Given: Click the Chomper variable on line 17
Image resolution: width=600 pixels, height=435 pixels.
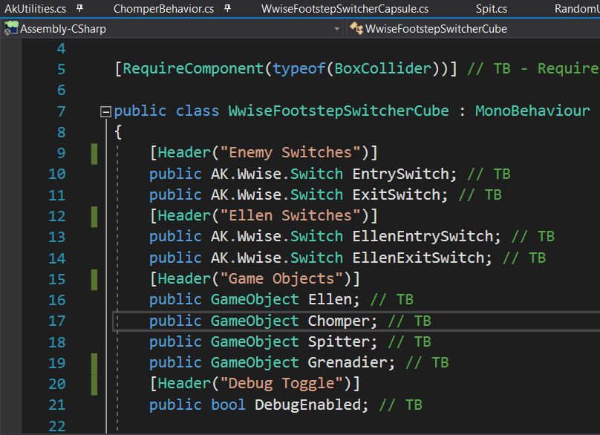Looking at the screenshot, I should coord(339,321).
